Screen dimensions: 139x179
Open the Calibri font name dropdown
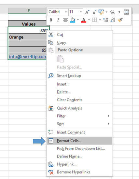pyautogui.click(x=66, y=12)
